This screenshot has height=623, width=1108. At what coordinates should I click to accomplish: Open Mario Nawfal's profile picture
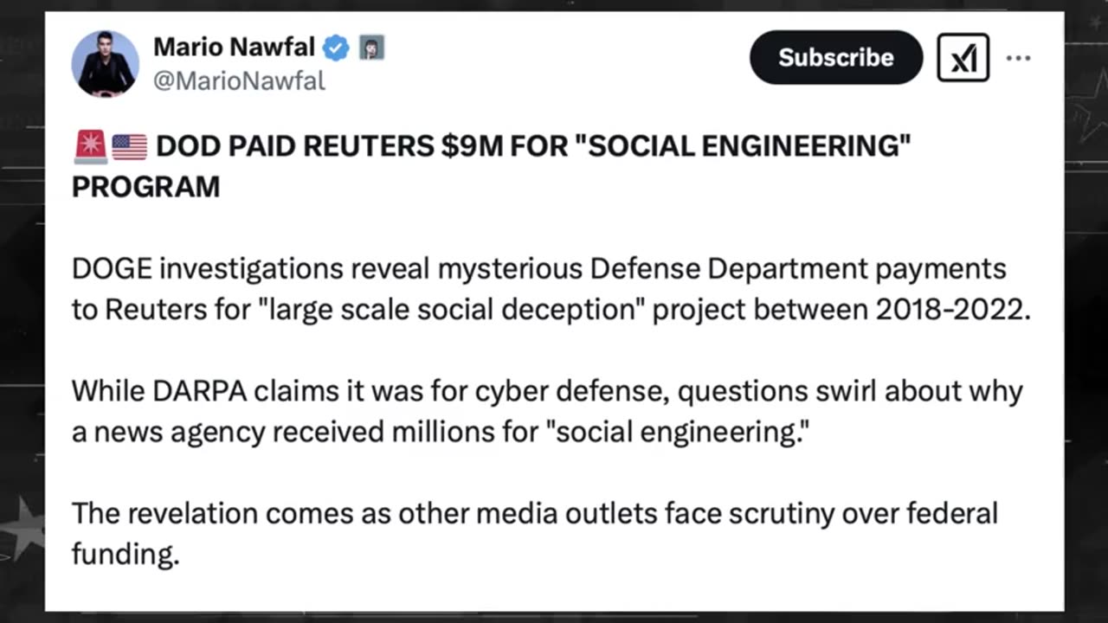[x=105, y=63]
